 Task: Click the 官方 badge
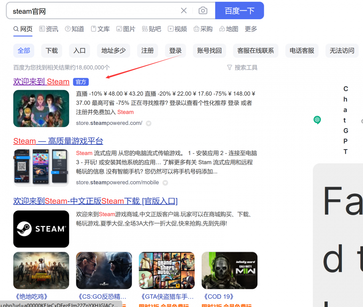click(x=81, y=82)
